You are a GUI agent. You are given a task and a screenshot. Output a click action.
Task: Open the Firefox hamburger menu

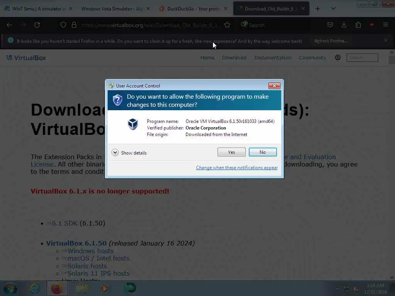point(385,25)
